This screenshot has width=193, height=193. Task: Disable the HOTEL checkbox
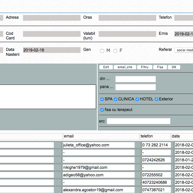[x=137, y=99]
